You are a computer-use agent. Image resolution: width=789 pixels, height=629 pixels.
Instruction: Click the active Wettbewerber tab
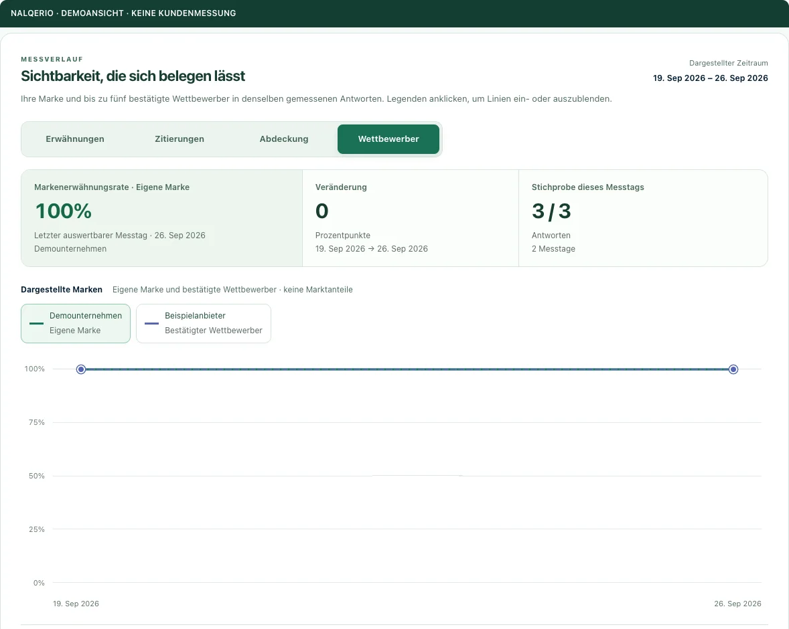pos(388,139)
